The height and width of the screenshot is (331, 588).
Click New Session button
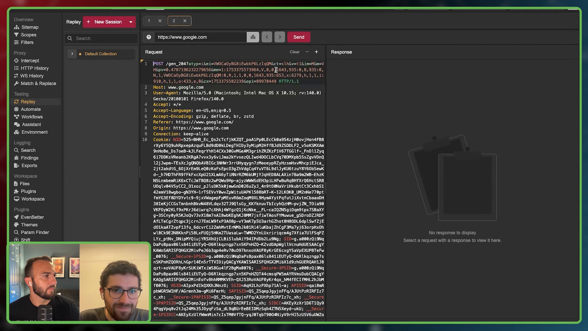(x=104, y=22)
